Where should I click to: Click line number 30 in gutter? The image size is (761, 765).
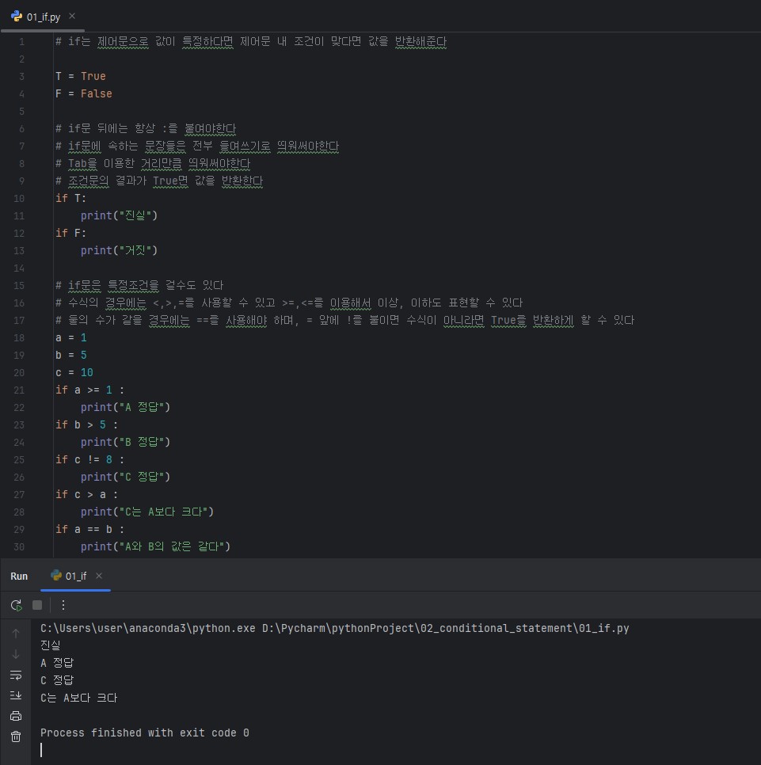click(x=18, y=547)
